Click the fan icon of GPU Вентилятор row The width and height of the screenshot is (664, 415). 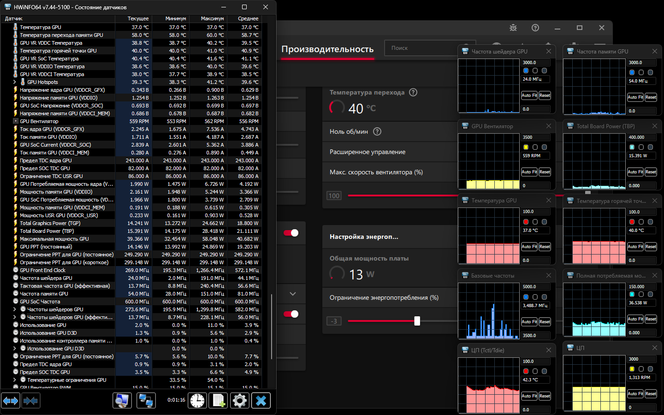(15, 121)
